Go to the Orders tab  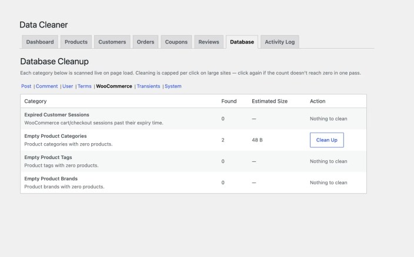pos(145,42)
